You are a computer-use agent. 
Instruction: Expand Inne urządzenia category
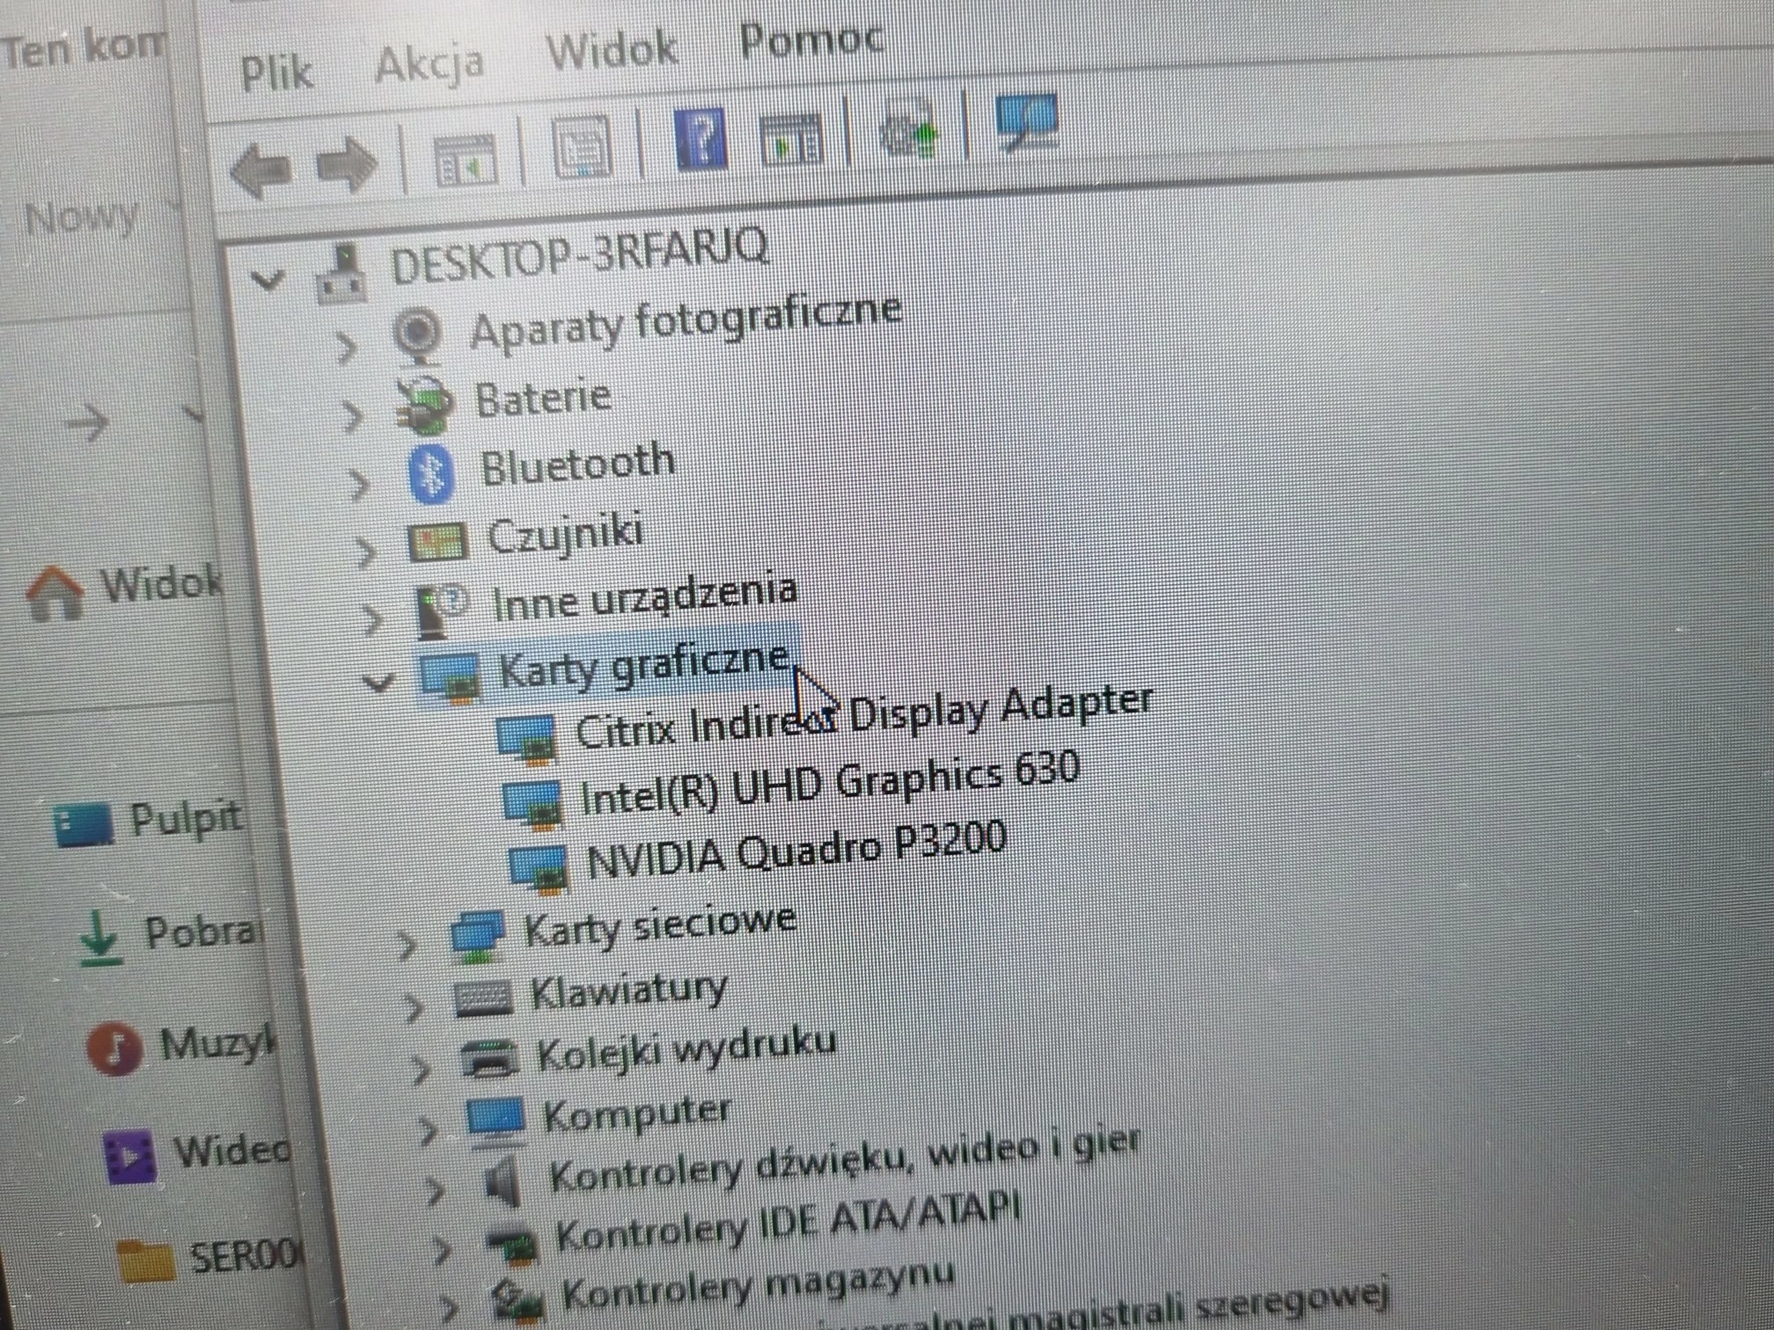[x=373, y=619]
